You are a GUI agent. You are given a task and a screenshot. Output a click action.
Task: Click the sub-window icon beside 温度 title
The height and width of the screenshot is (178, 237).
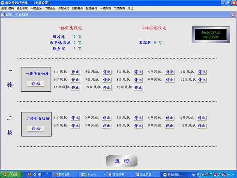click(3, 15)
